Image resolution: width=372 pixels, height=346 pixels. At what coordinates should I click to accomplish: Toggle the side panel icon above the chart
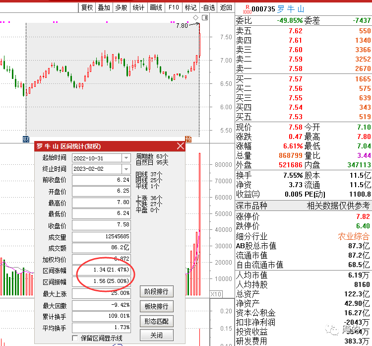coord(205,17)
